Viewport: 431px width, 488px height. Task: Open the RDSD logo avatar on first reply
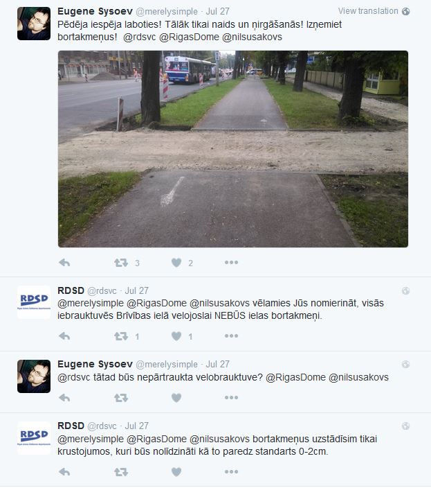[x=34, y=302]
